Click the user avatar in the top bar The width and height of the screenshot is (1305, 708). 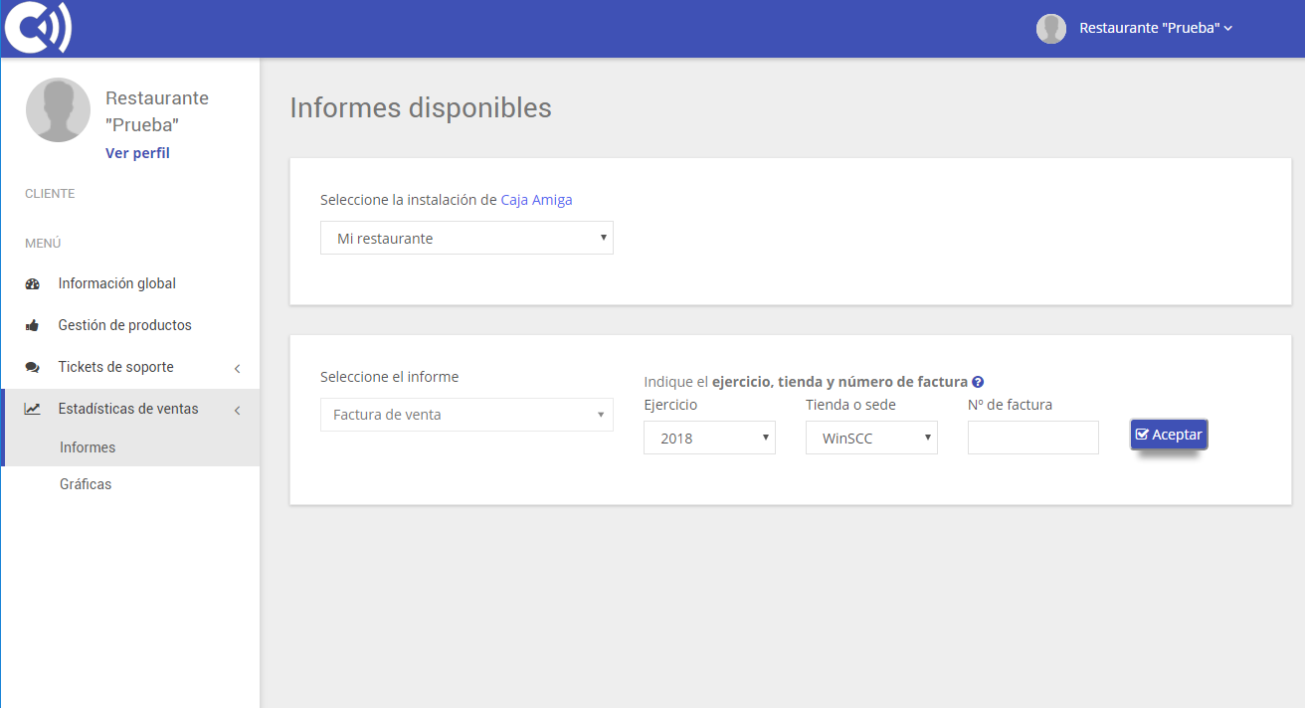(1050, 28)
